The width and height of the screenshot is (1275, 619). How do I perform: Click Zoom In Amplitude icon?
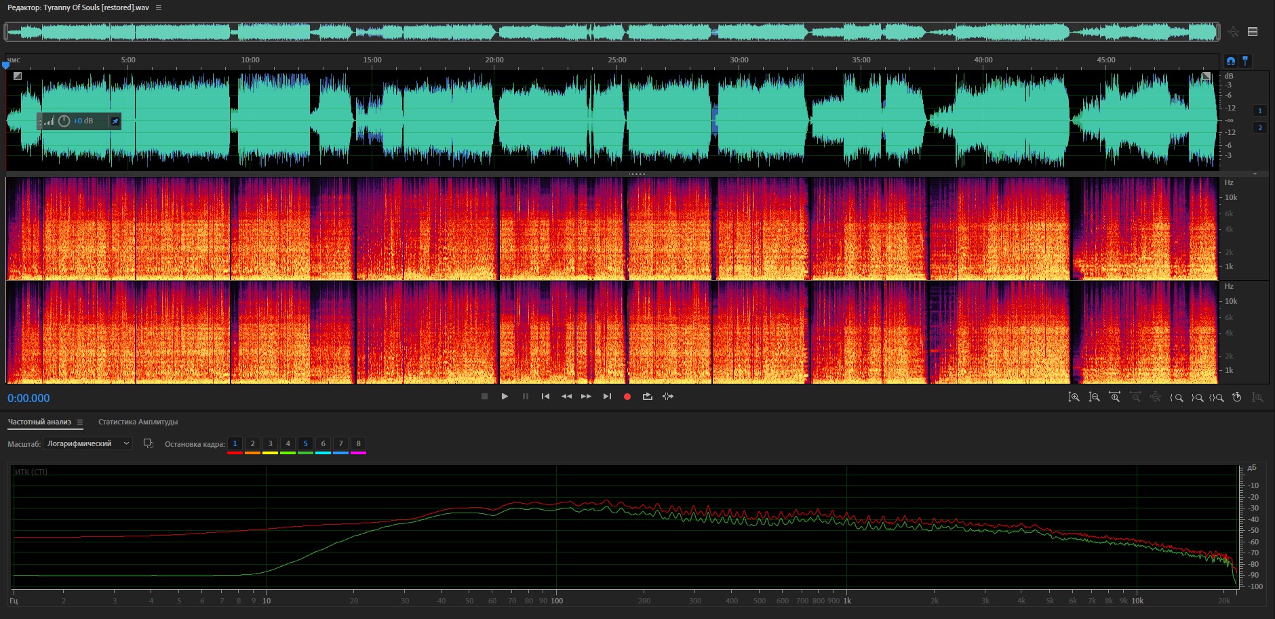(x=1074, y=397)
